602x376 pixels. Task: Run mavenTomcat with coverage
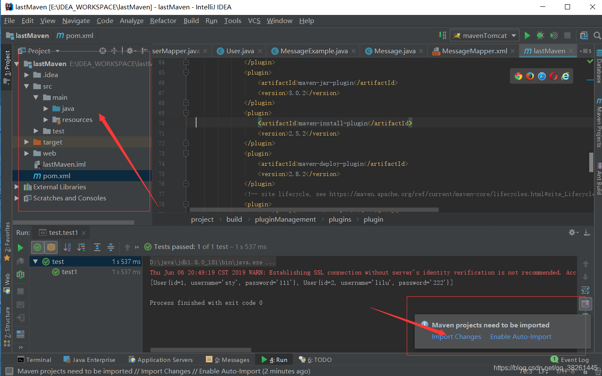click(x=554, y=35)
